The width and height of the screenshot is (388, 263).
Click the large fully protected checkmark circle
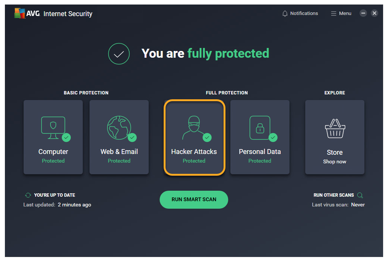pos(119,54)
